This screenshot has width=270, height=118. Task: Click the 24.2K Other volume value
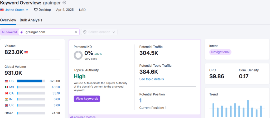pyautogui.click(x=56, y=113)
